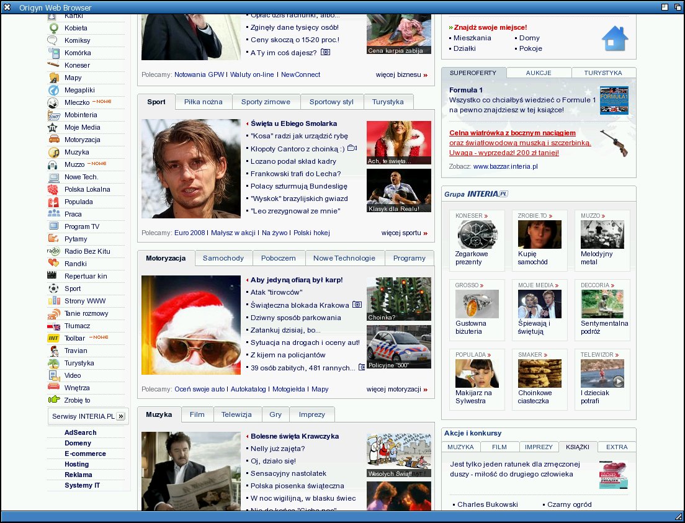Click the Zrobię to thumbs-up icon
This screenshot has width=685, height=523.
(x=54, y=400)
